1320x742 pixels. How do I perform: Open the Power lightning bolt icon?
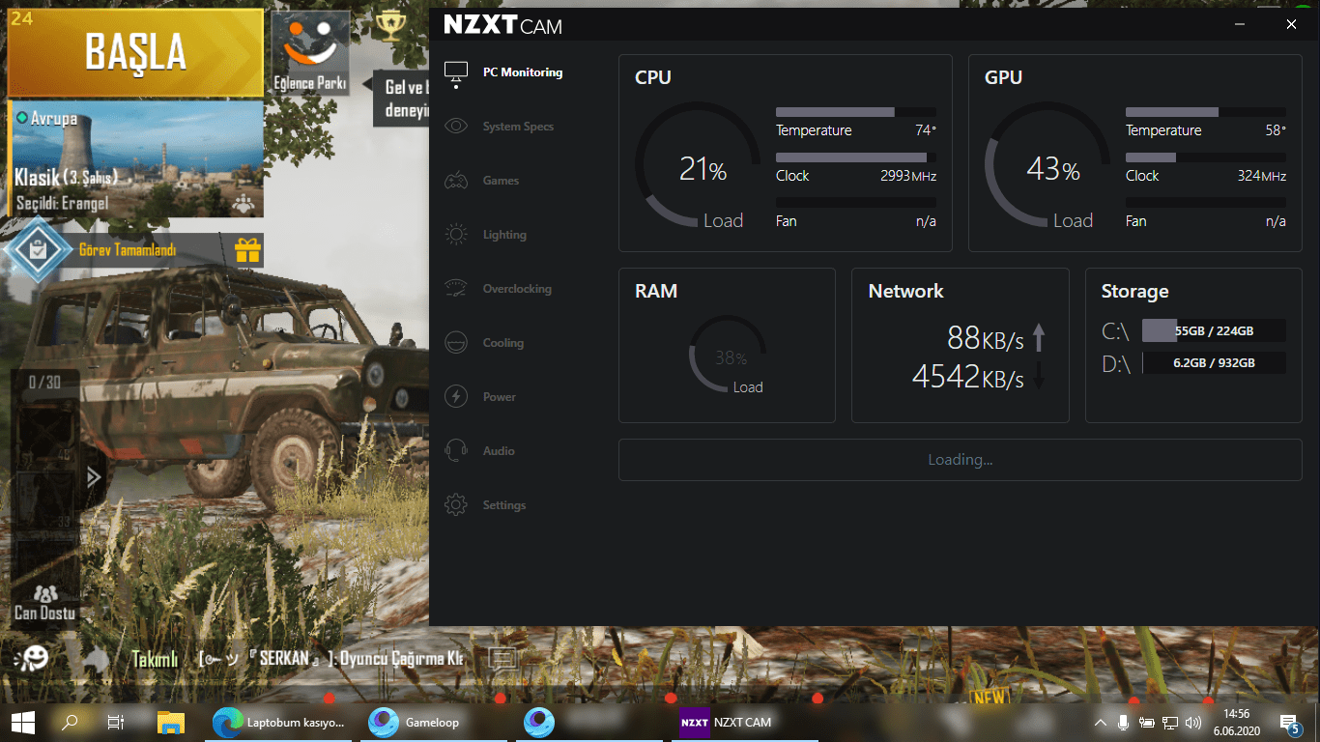[x=455, y=397]
